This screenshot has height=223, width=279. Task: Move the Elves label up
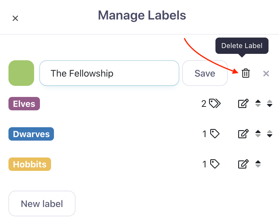258,104
